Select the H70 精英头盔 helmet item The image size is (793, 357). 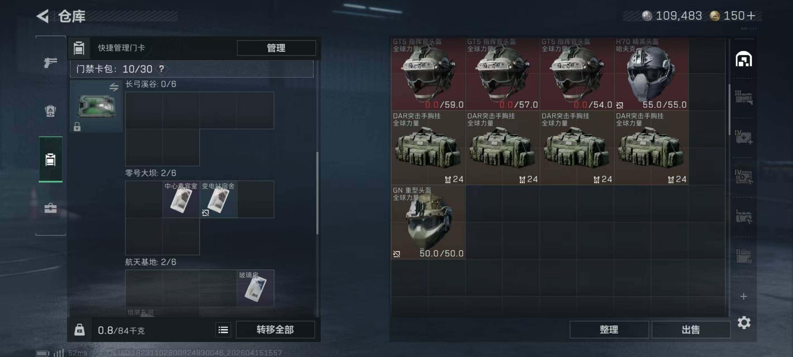[651, 74]
